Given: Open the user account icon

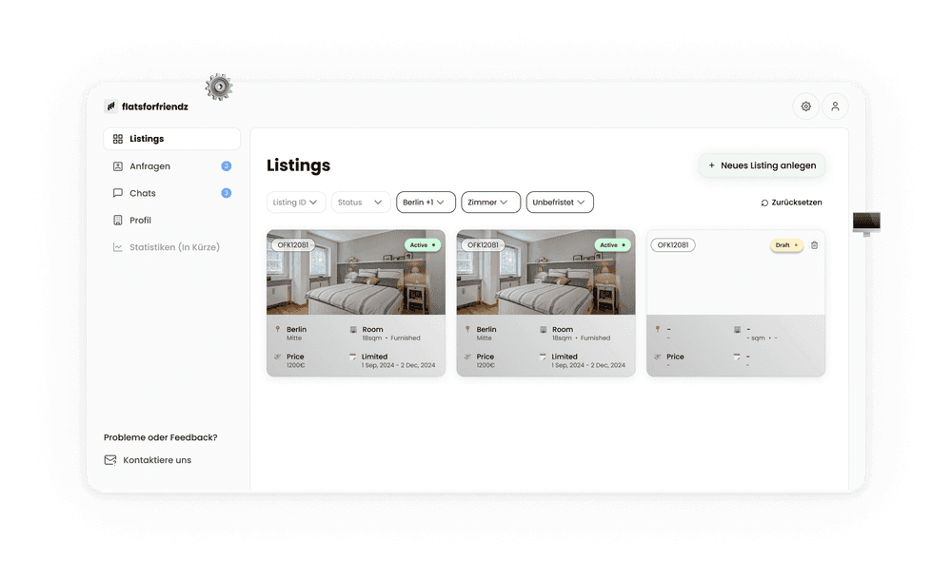Looking at the screenshot, I should click(x=835, y=106).
